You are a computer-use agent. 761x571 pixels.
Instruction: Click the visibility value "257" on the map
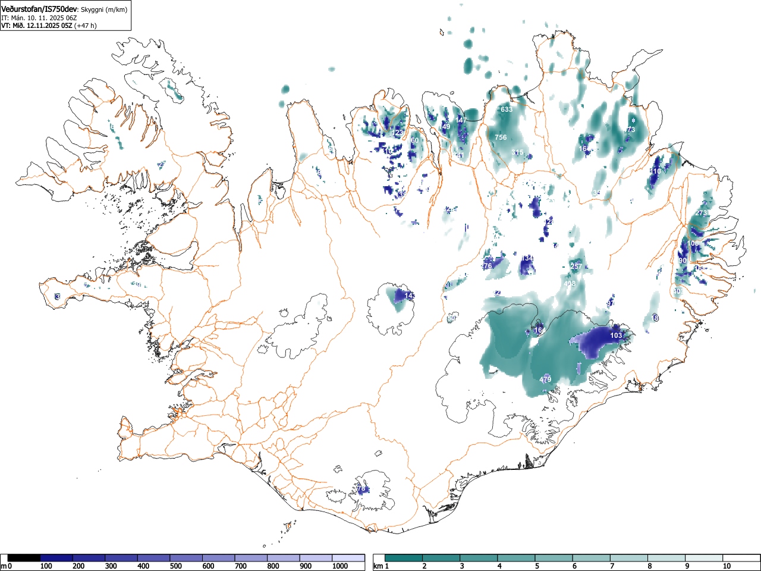pyautogui.click(x=576, y=266)
